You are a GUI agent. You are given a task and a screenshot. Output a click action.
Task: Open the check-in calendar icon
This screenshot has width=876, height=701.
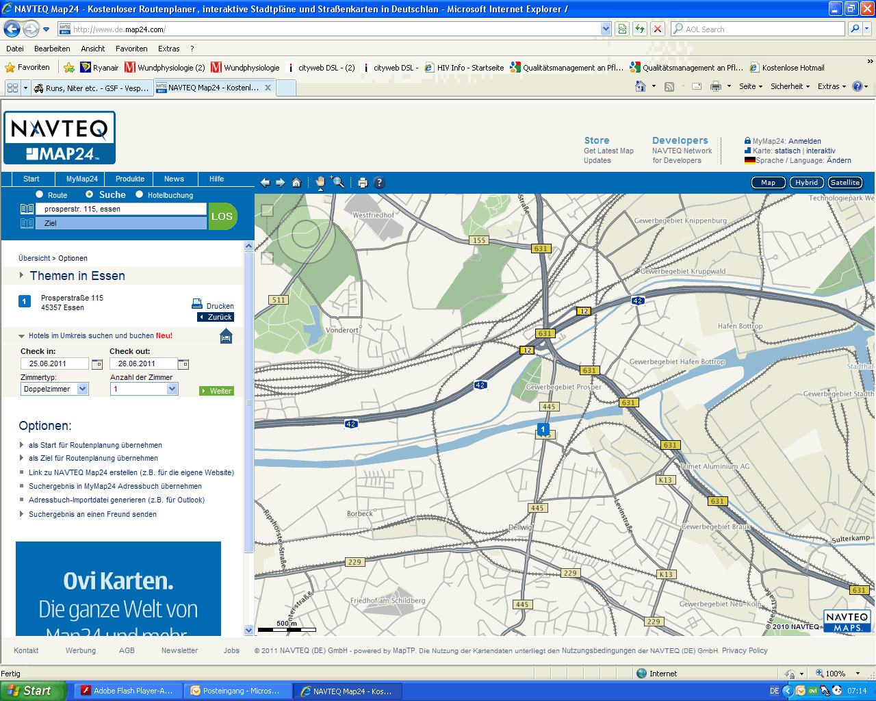(x=97, y=364)
